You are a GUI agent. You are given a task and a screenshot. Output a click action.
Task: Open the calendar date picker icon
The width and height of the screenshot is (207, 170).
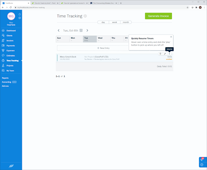point(81,30)
